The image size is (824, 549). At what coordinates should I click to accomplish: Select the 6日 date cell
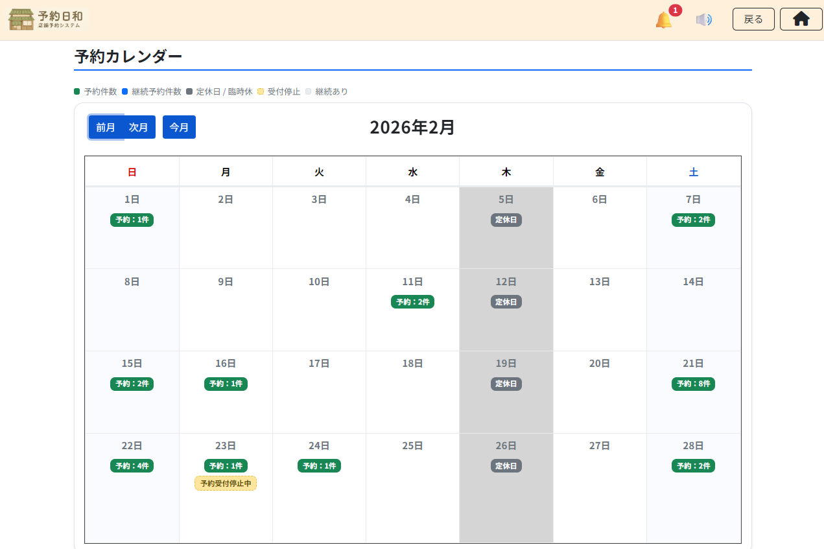[600, 228]
